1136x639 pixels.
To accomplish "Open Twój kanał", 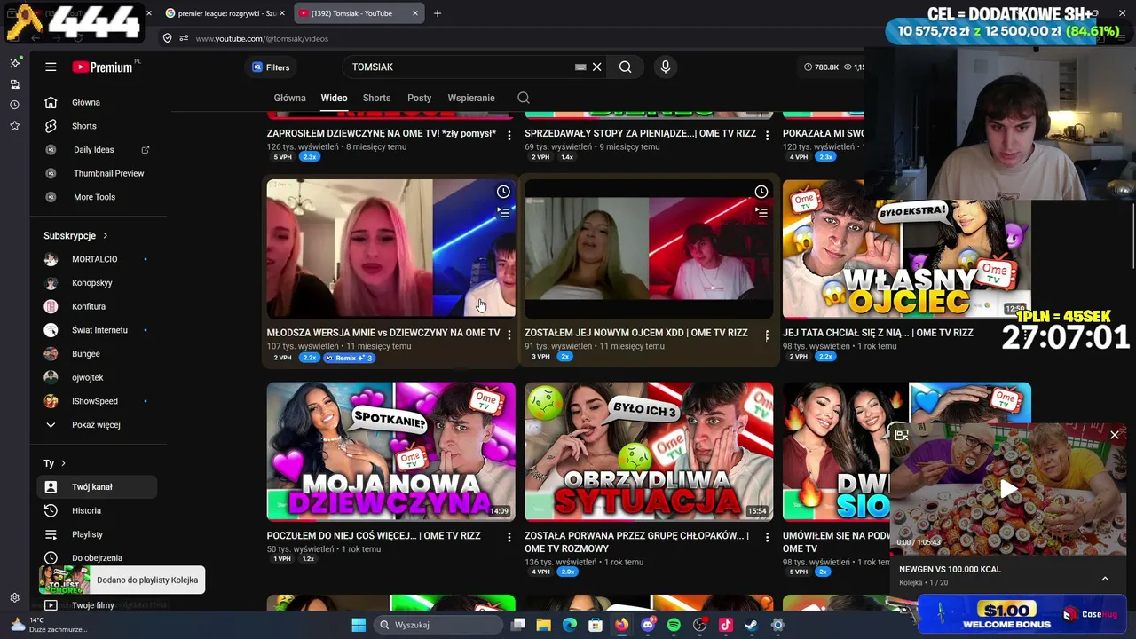I will coord(98,487).
